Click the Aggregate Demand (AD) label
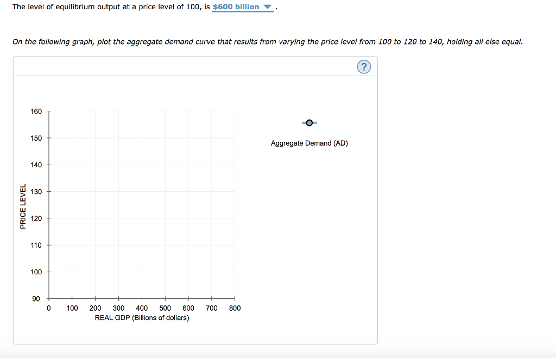 pos(309,143)
